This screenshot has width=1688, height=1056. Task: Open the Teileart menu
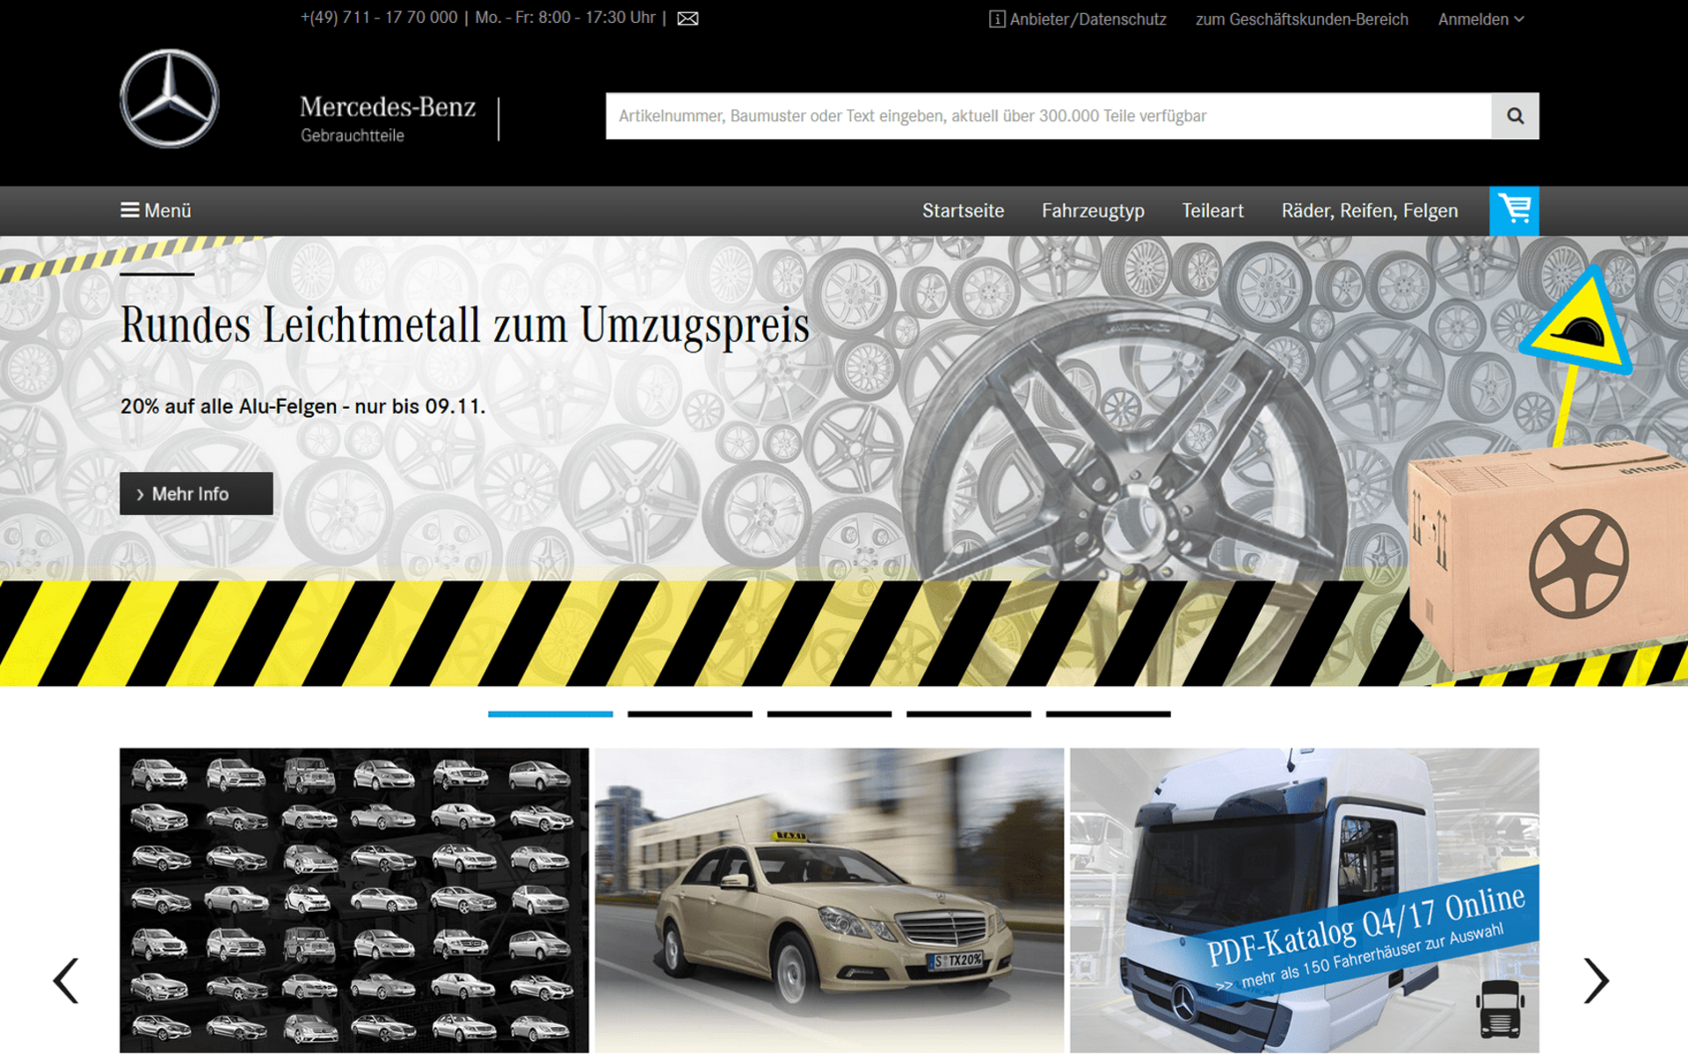pyautogui.click(x=1212, y=211)
